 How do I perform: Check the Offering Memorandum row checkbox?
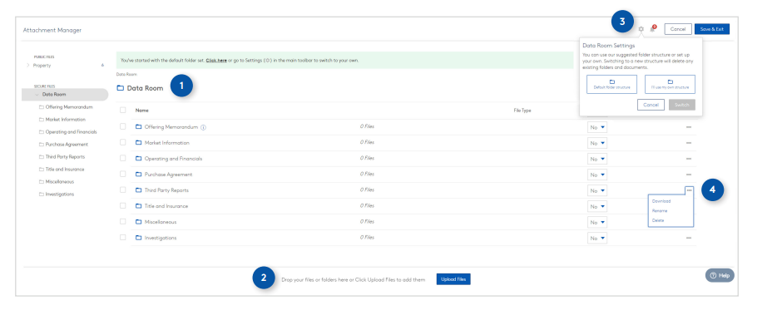pyautogui.click(x=122, y=126)
